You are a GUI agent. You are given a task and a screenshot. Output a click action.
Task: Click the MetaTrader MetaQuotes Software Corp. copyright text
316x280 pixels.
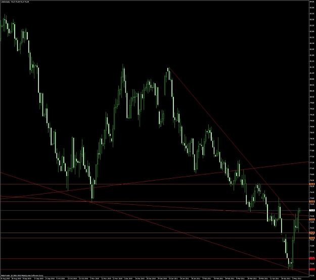pos(22,276)
